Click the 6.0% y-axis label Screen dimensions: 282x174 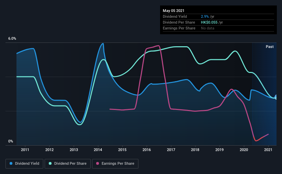pyautogui.click(x=12, y=39)
